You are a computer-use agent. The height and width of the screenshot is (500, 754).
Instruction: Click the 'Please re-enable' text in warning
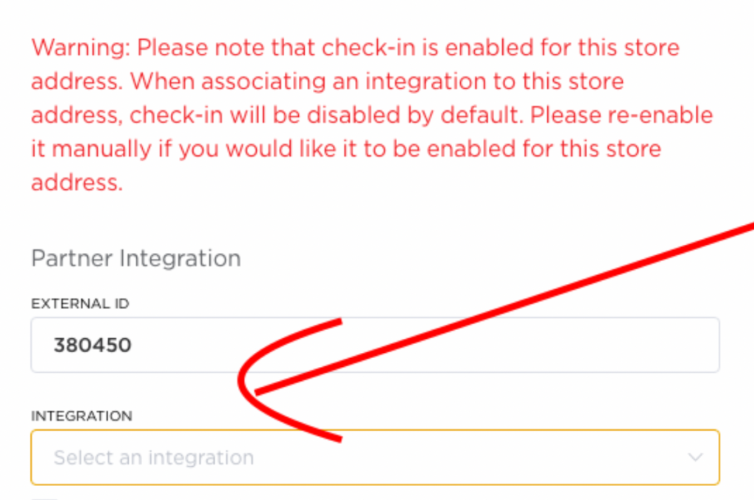[621, 115]
